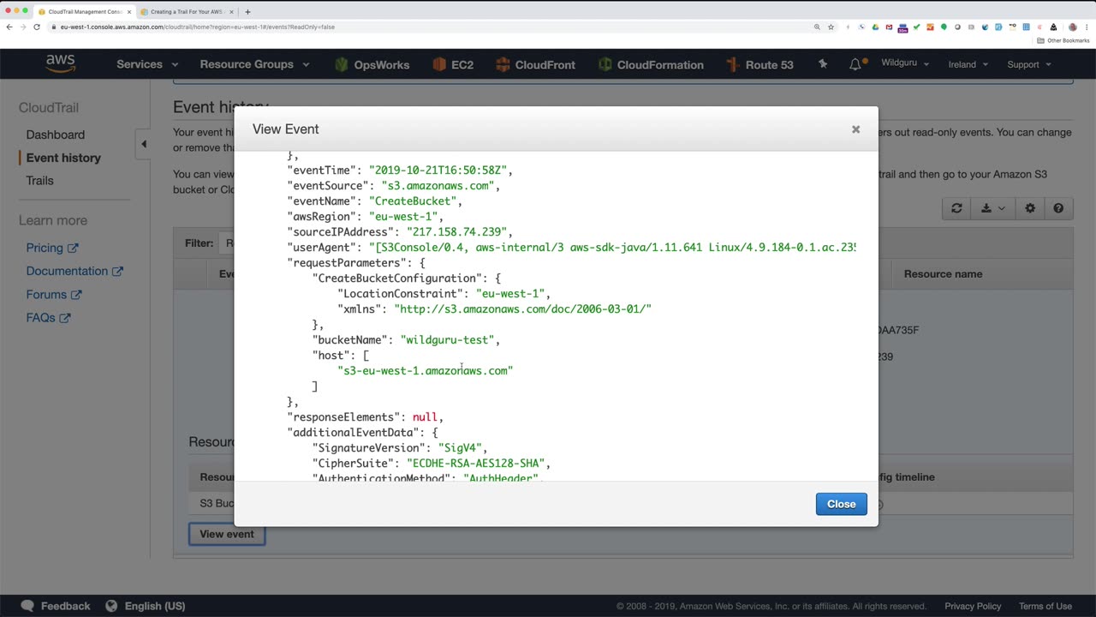Viewport: 1096px width, 617px height.
Task: Open the Documentation link in the sidebar
Action: (x=74, y=271)
